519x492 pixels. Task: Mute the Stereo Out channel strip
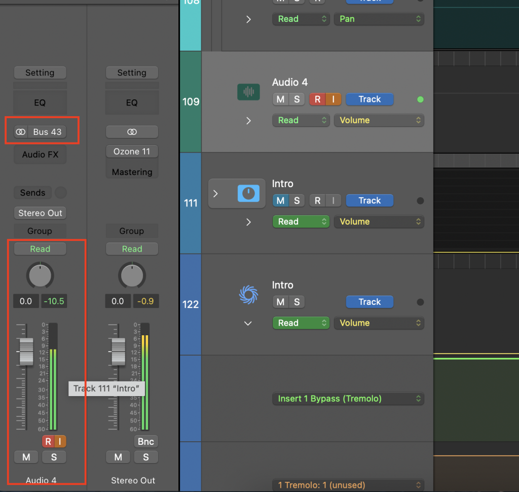[118, 457]
